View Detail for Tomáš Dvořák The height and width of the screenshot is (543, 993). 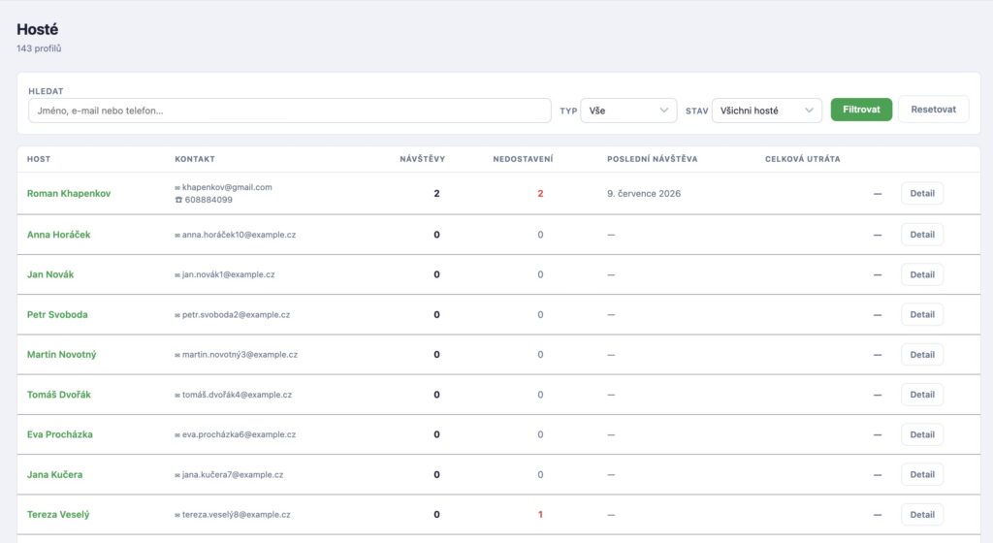point(922,395)
